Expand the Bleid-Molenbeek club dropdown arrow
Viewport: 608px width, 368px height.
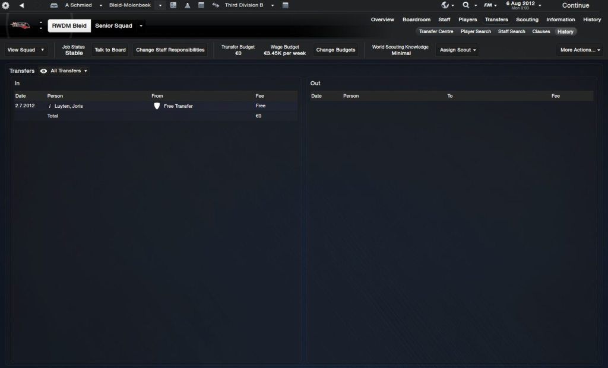pos(160,6)
